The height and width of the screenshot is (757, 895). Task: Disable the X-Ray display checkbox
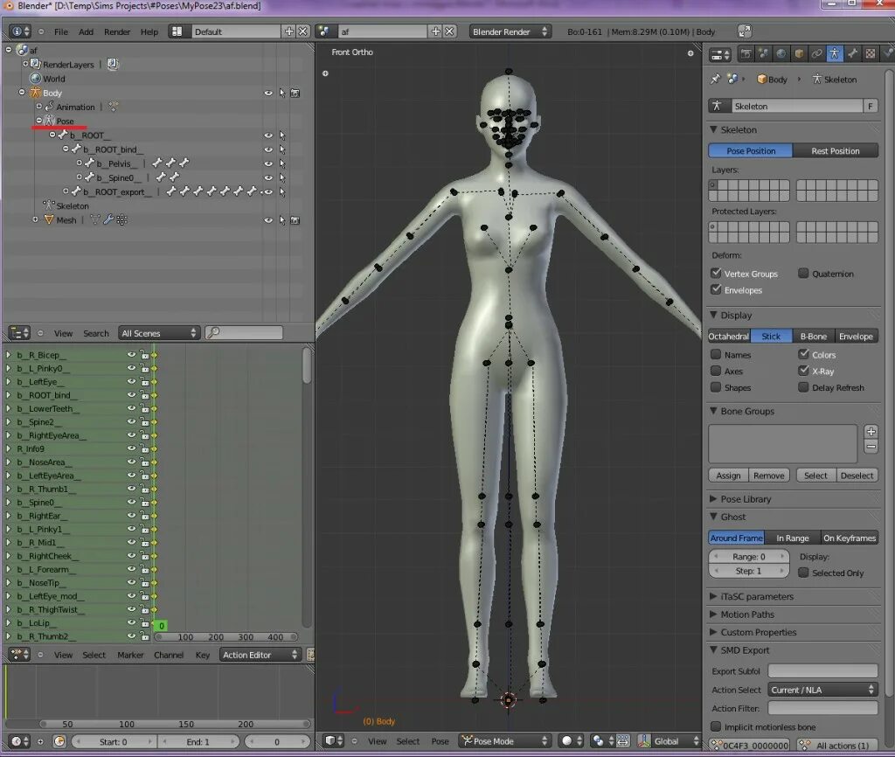tap(803, 371)
